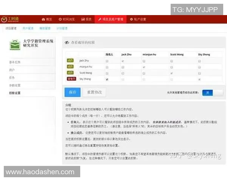Viewport: 227px width, 181px height.
Task: Click the Sky Sheng row name
Action: coord(85,79)
